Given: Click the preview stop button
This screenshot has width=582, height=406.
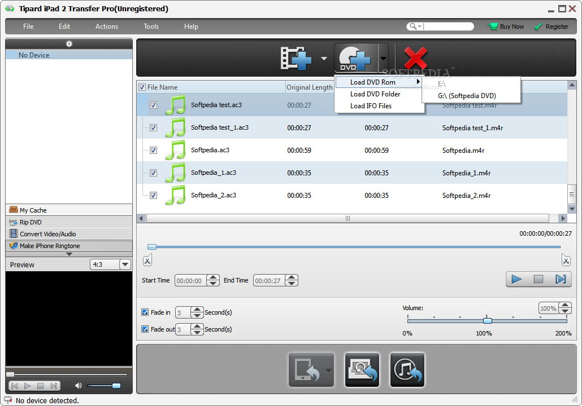Looking at the screenshot, I should click(41, 386).
